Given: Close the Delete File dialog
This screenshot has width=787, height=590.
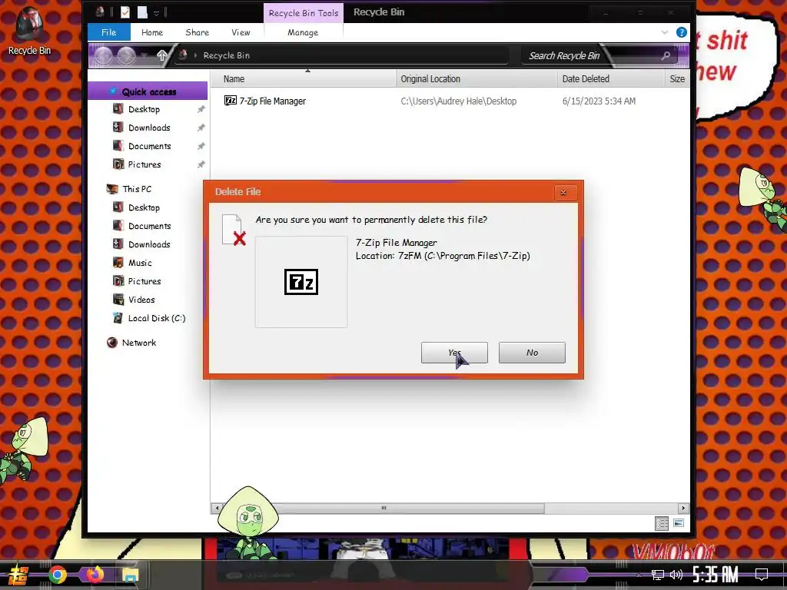Looking at the screenshot, I should 563,193.
